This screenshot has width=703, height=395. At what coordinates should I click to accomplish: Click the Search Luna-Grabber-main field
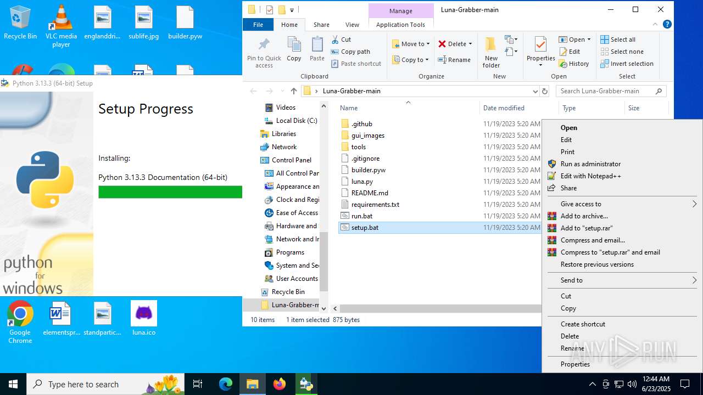click(611, 91)
